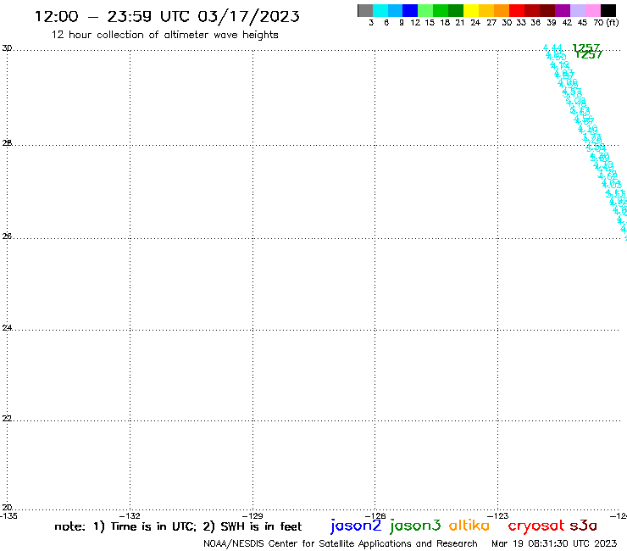Pick the orange swatch above the 30 ft label
Viewport: 627px width, 551px height.
click(502, 11)
